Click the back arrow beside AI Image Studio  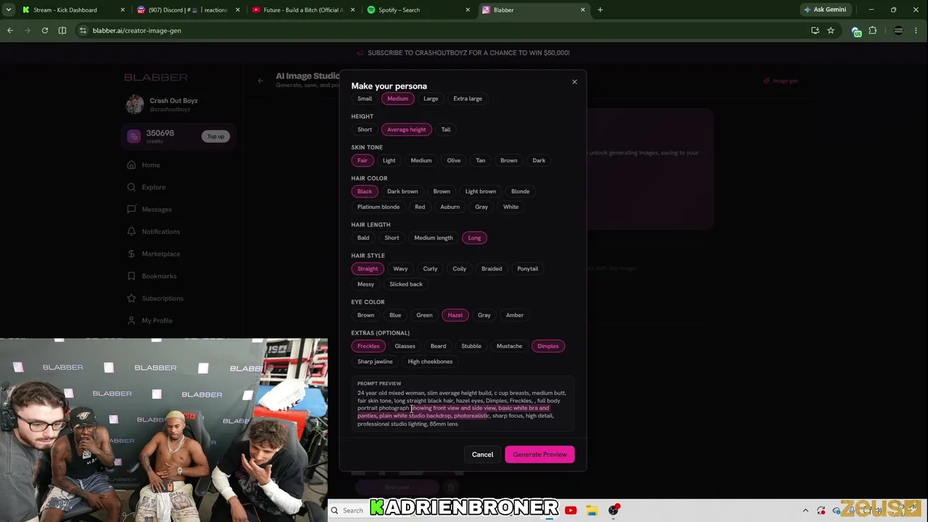(260, 80)
